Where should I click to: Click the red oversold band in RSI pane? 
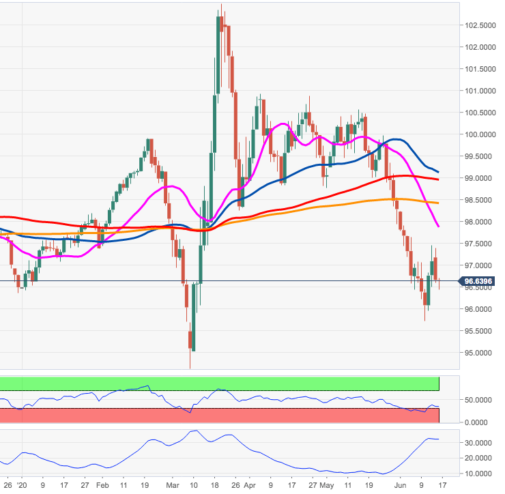[218, 416]
